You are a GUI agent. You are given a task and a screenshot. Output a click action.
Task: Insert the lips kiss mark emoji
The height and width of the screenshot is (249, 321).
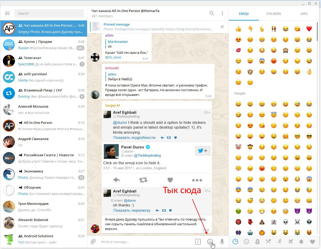[238, 50]
